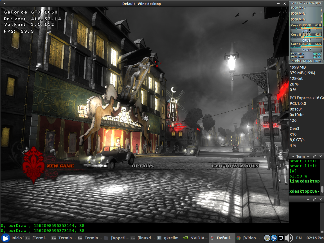Switch to the [Termi... taskbar window
Screen dimensions: 324x243
pos(38,238)
